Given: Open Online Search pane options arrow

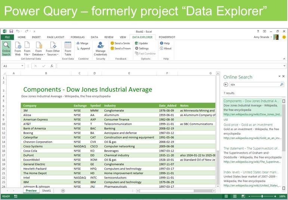Looking at the screenshot, I should coord(279,76).
